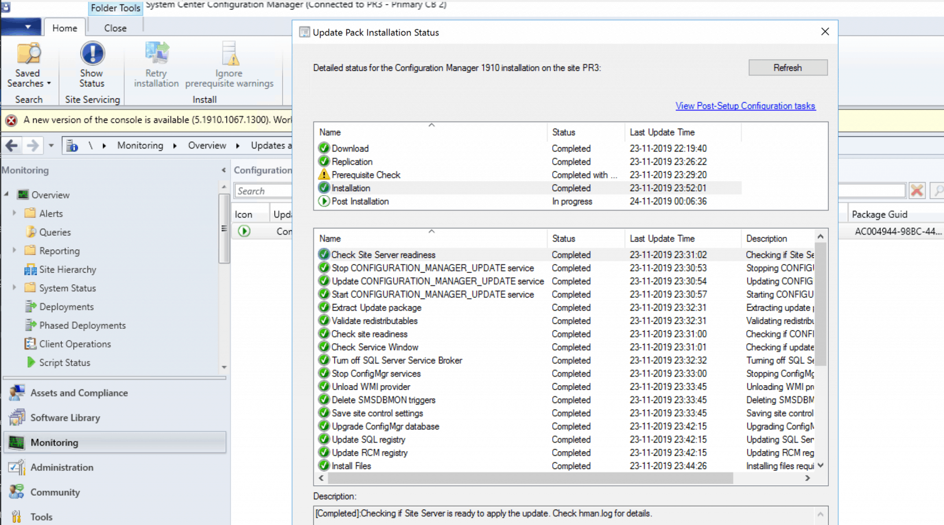Screen dimensions: 944x525
Task: Collapse the Overview tree node
Action: pos(7,194)
